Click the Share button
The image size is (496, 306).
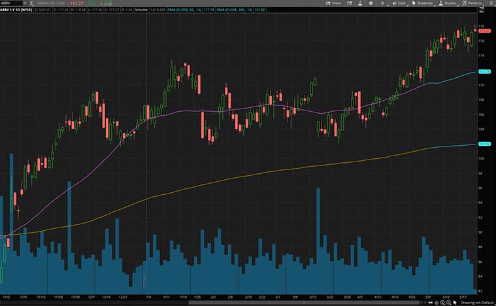333,3
